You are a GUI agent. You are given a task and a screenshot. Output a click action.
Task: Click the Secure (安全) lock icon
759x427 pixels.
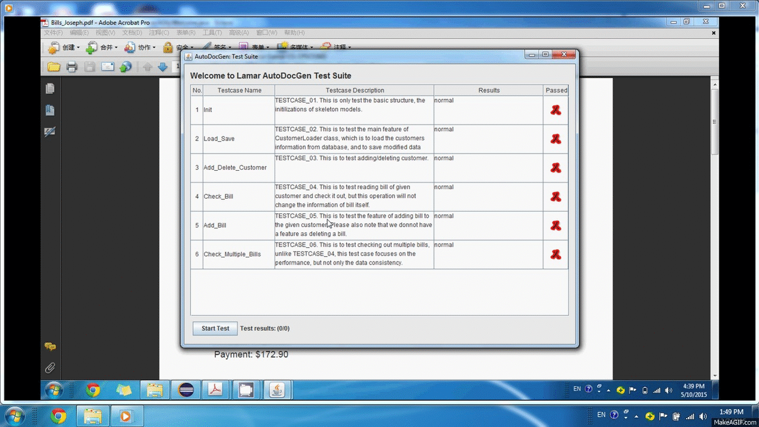click(167, 47)
